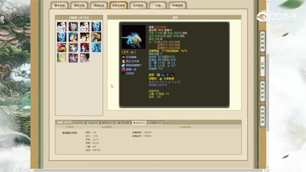Screen dimensions: 306x172
Task: Open 我的收藏 in right sidebar
Action: (263, 41)
